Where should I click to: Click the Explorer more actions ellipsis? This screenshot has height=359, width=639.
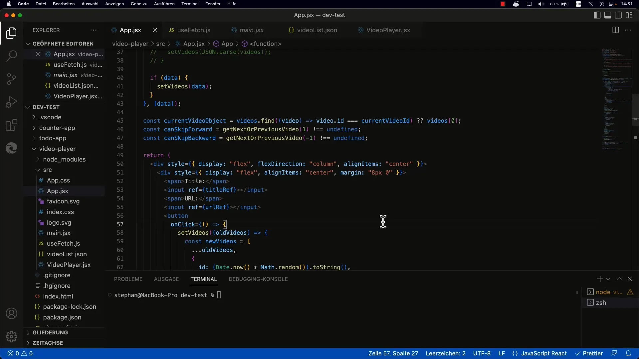coord(94,30)
